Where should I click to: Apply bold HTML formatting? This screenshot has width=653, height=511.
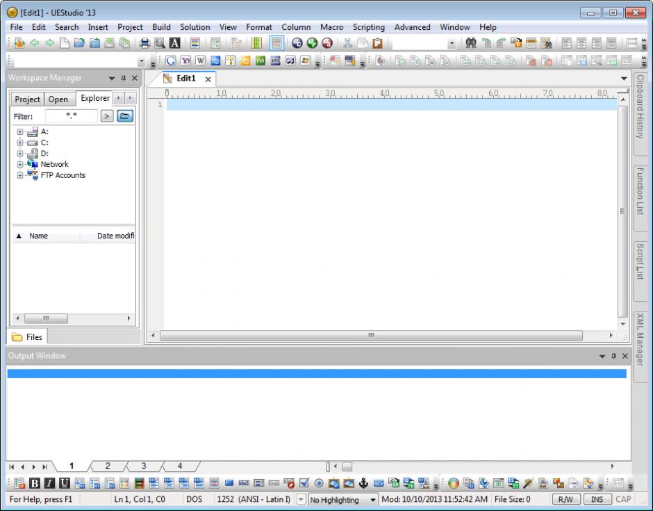point(35,483)
